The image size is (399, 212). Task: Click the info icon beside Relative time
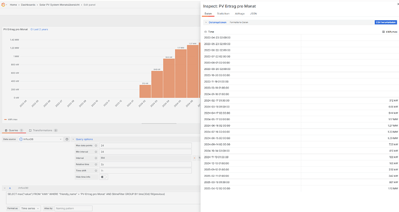(x=96, y=165)
